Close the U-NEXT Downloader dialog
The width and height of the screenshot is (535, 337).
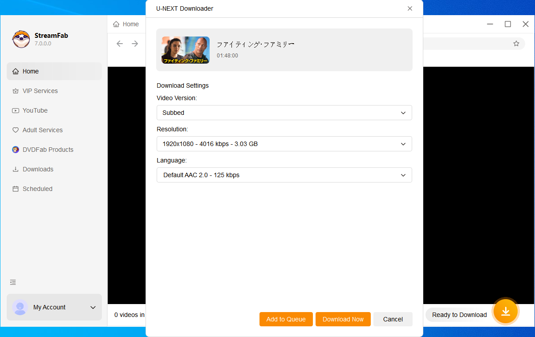[409, 8]
